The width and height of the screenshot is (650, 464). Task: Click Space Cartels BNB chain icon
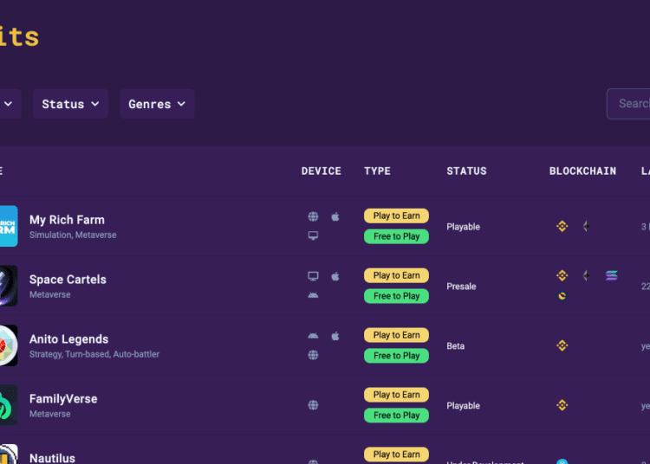pos(562,275)
